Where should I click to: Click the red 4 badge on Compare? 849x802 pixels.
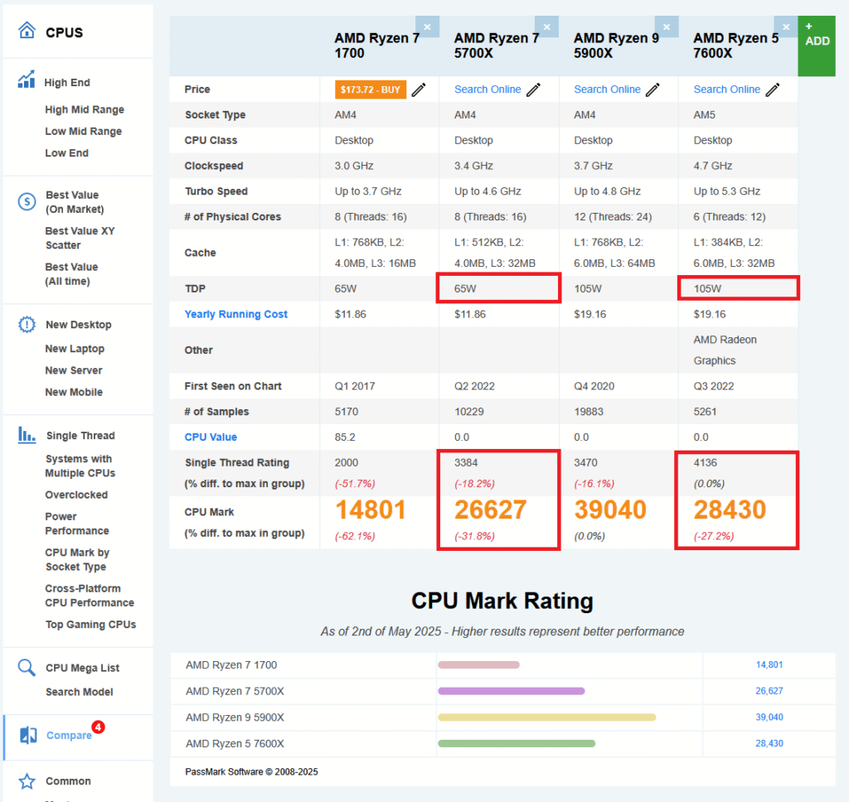98,727
